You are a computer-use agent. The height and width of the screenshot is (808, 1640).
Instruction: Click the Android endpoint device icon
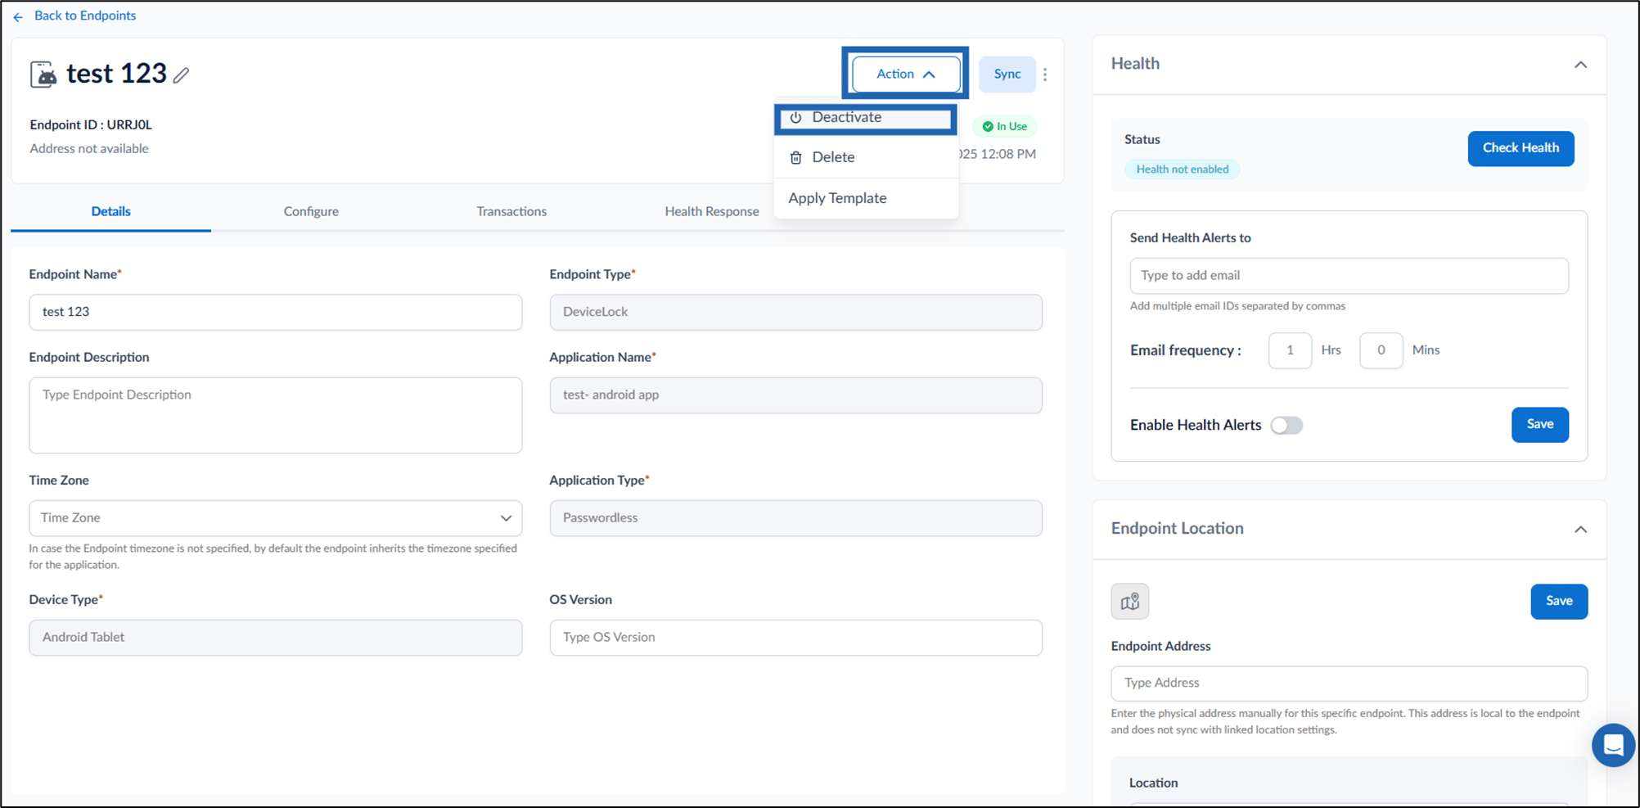click(43, 74)
